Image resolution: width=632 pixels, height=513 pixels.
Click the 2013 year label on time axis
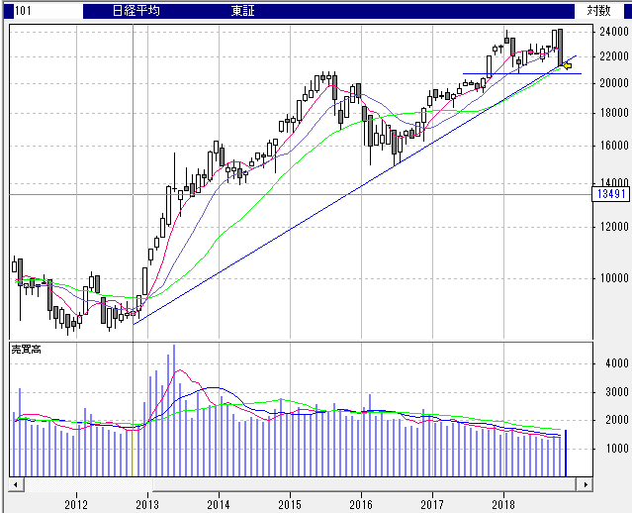147,503
